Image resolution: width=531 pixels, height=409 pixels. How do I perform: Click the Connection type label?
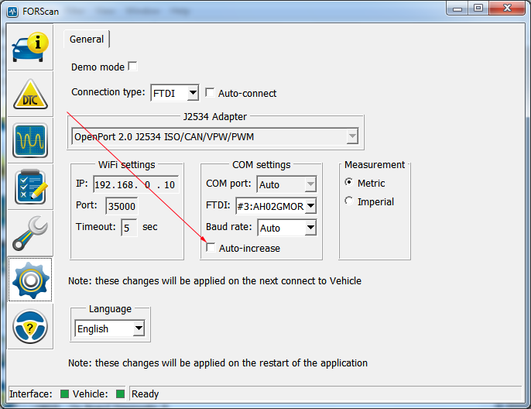point(108,92)
